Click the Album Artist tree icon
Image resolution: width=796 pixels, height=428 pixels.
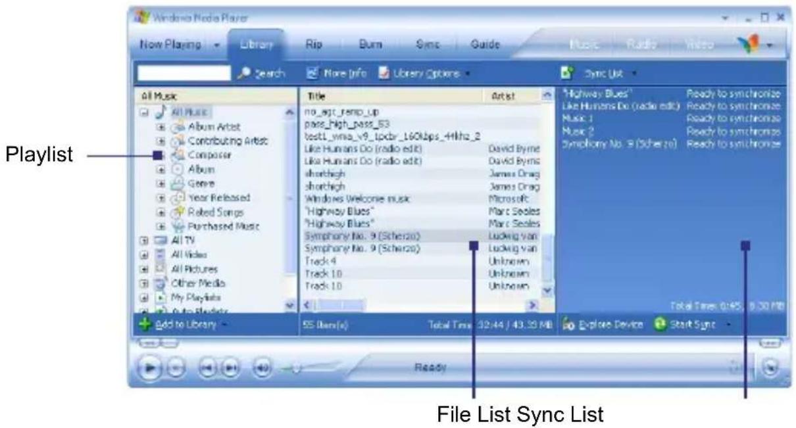coord(178,127)
